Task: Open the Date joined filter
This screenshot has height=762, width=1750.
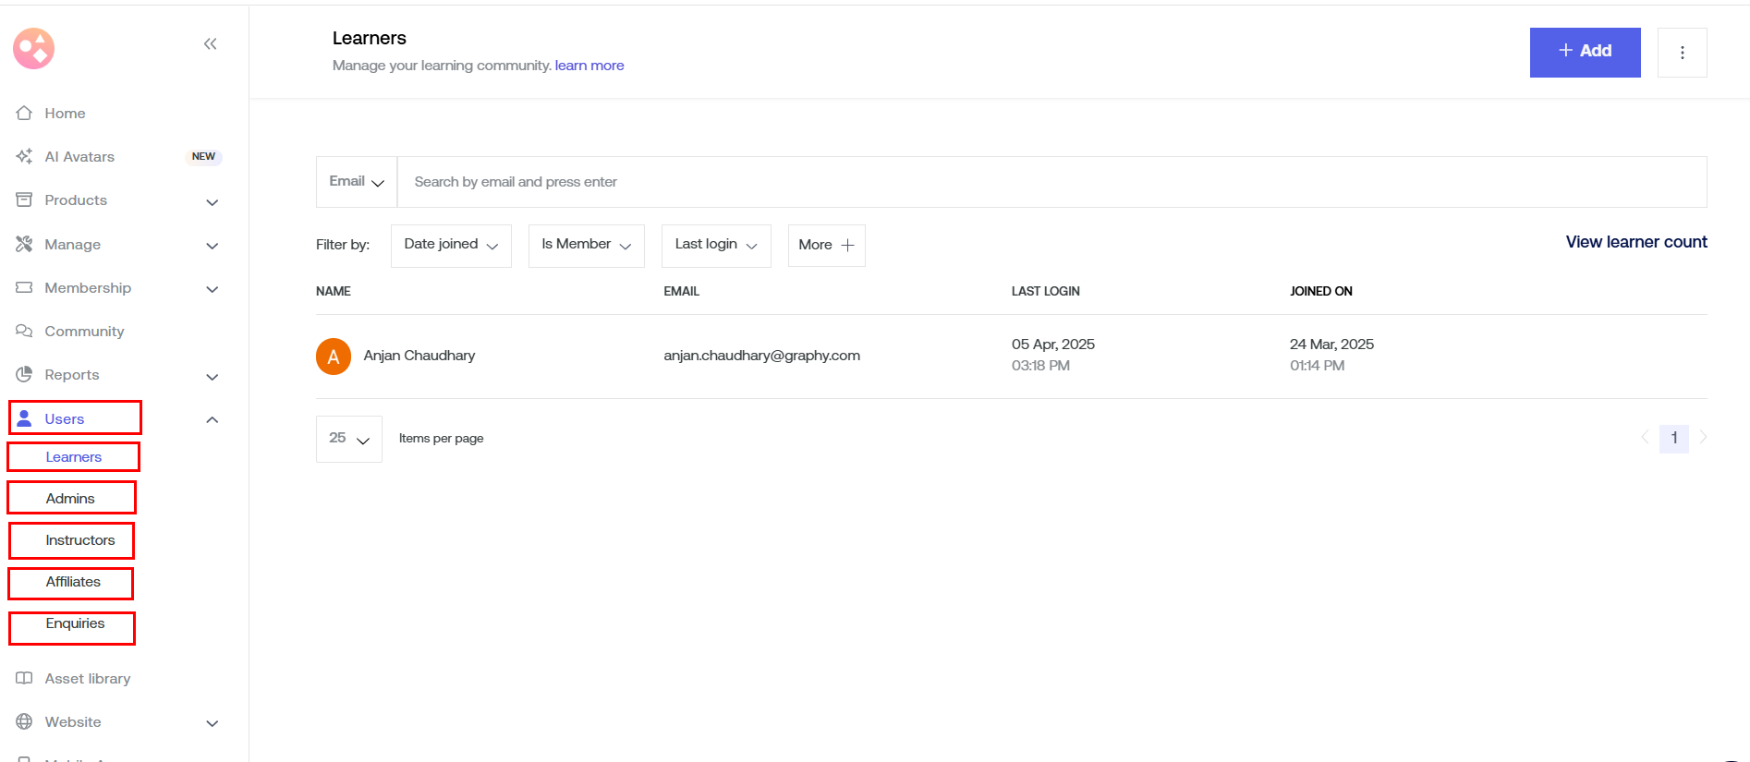Action: (451, 245)
